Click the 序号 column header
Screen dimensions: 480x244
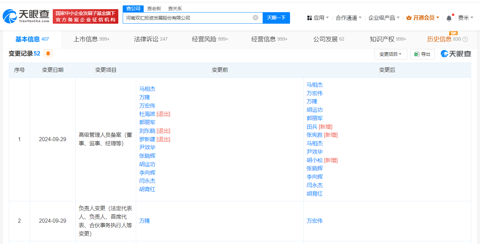pyautogui.click(x=19, y=70)
